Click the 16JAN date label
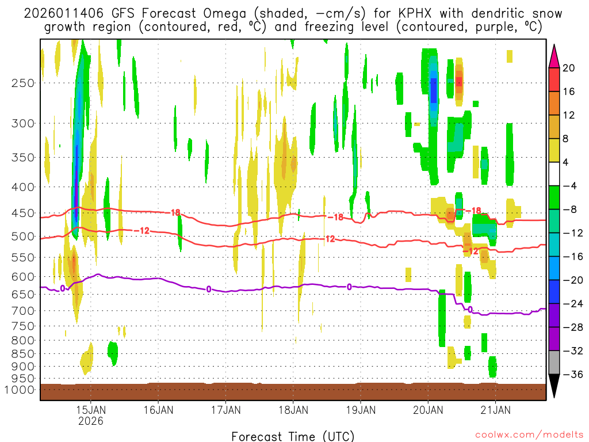This screenshot has width=589, height=442. click(x=158, y=410)
